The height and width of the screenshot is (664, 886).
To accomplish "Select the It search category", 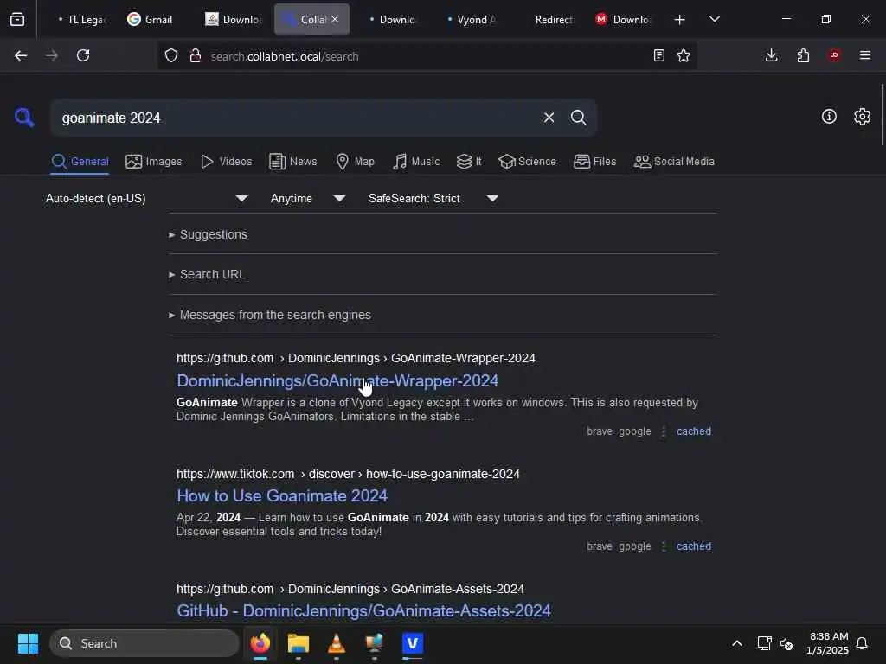I will click(469, 162).
